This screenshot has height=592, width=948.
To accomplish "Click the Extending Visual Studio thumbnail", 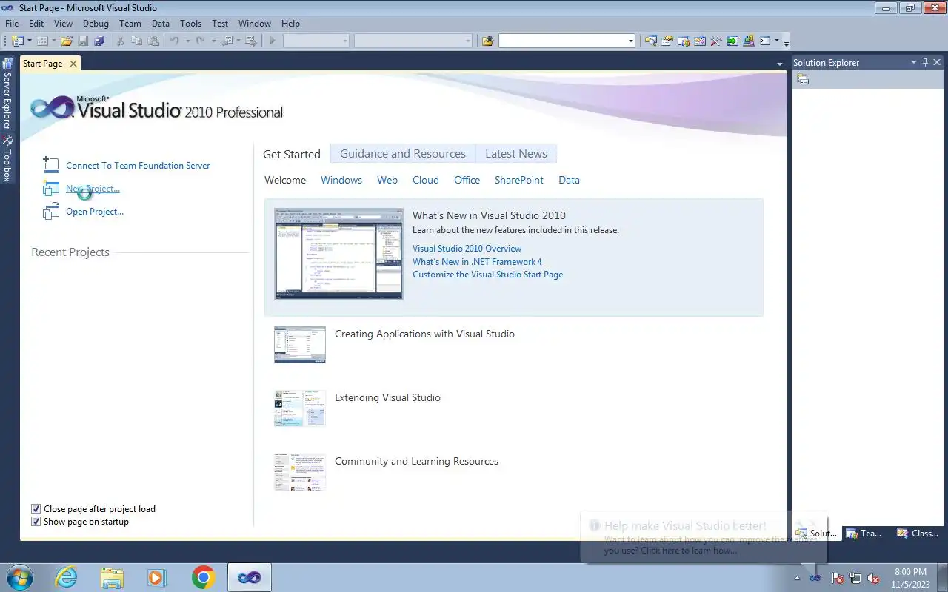I will (300, 408).
